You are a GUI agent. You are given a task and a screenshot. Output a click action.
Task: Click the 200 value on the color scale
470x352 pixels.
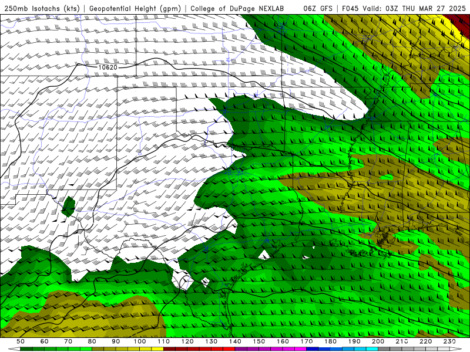coord(378,341)
